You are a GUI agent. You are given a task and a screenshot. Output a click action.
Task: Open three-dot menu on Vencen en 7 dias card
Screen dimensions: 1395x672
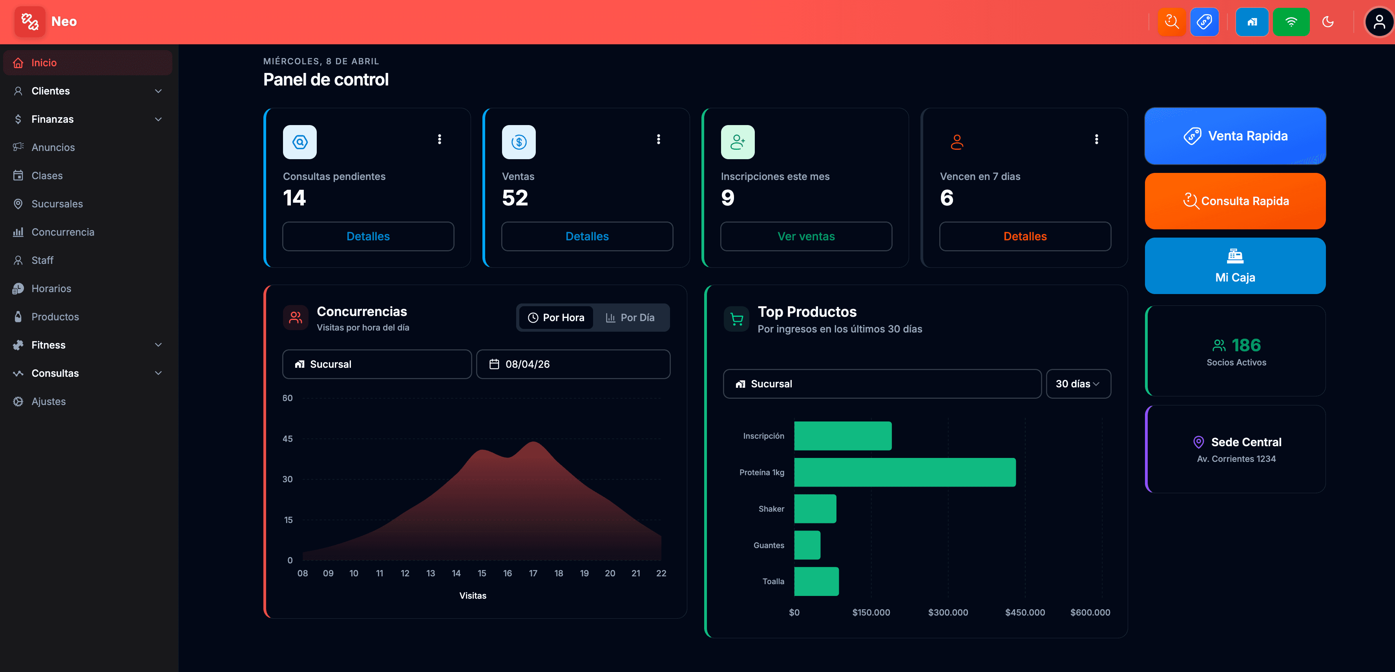click(x=1096, y=139)
